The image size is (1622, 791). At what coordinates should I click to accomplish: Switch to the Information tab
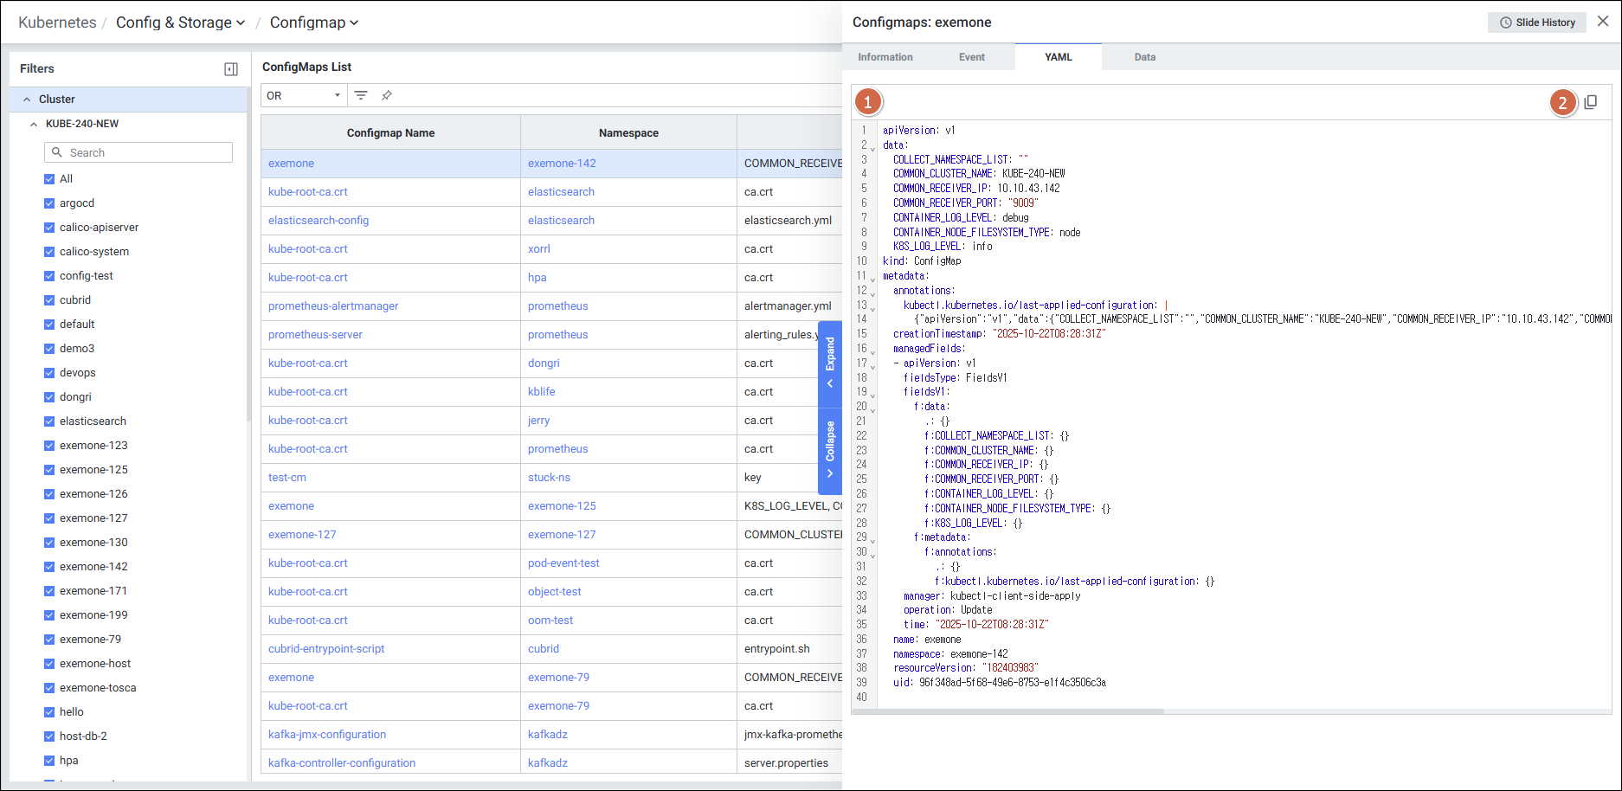885,57
